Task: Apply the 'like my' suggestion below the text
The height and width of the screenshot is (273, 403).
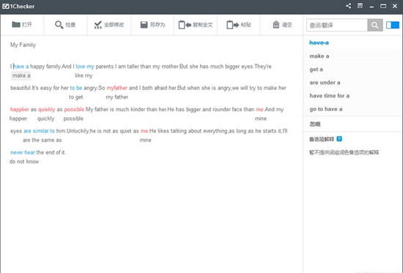Action: [x=84, y=76]
